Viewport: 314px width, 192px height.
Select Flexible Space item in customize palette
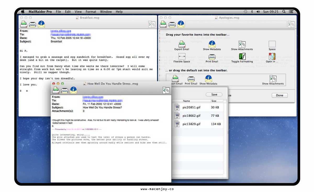[182, 58]
